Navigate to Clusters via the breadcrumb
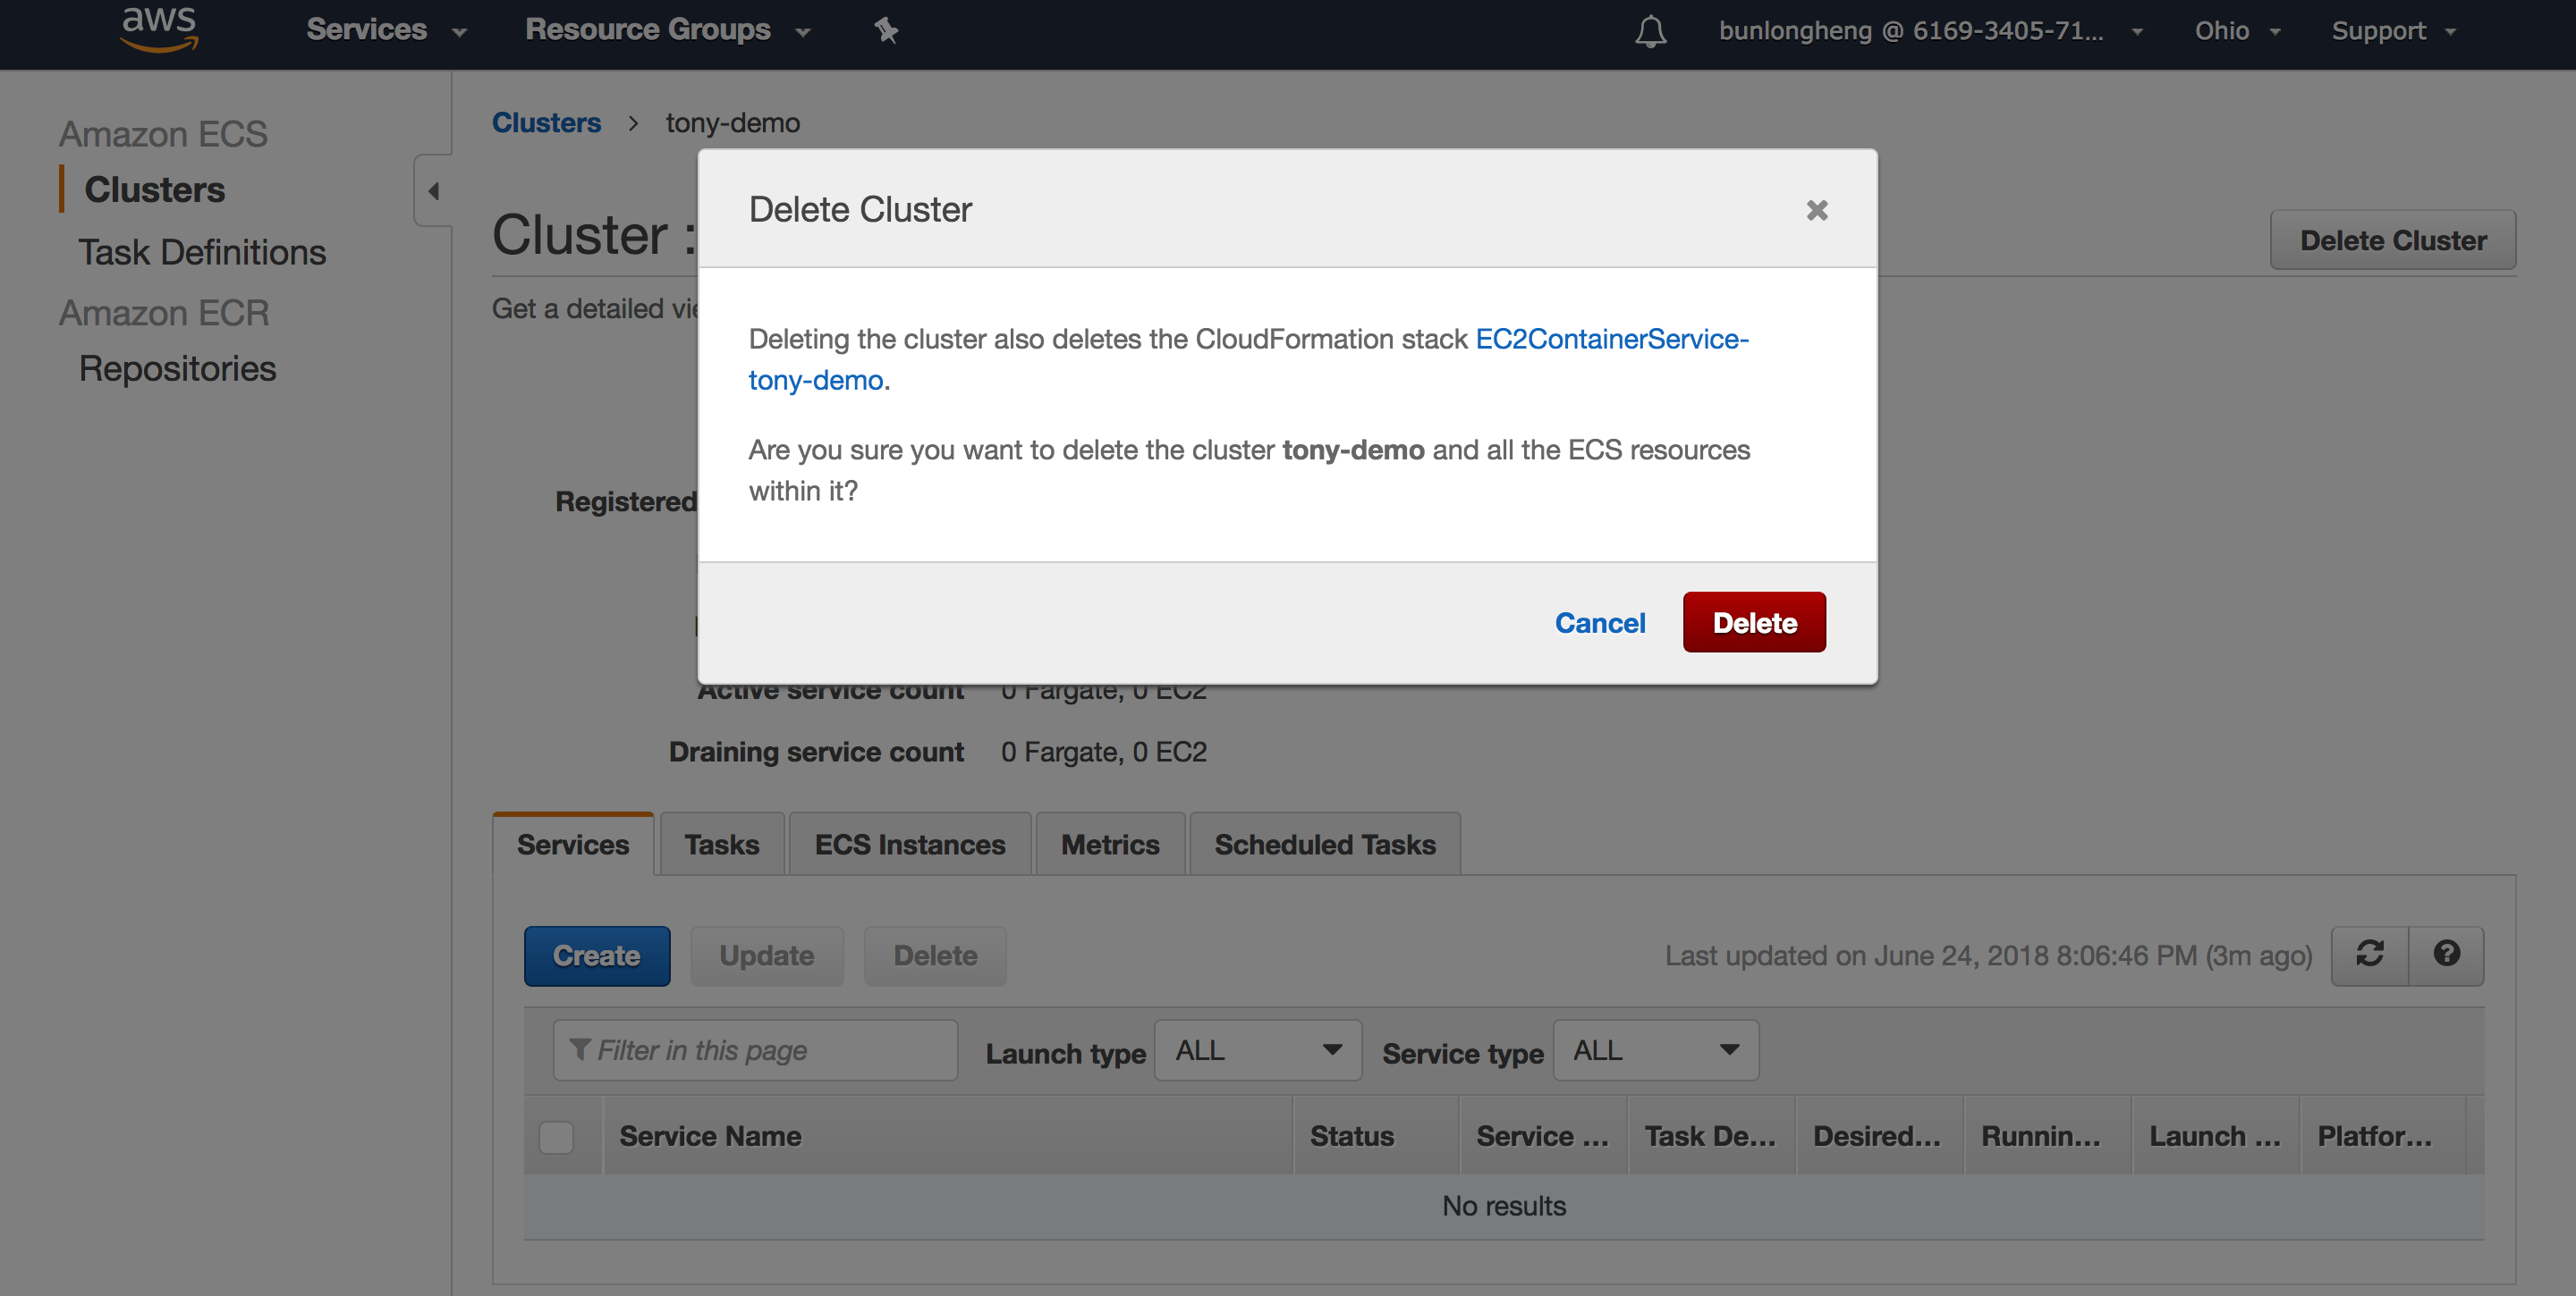 (x=546, y=122)
